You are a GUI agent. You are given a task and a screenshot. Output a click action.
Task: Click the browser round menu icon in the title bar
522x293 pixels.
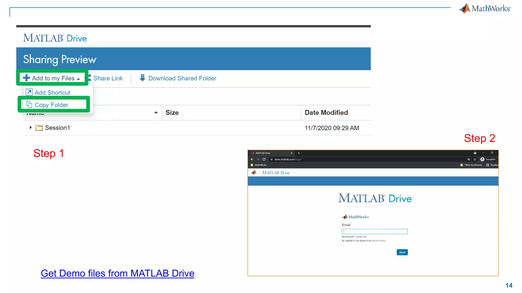click(x=475, y=153)
